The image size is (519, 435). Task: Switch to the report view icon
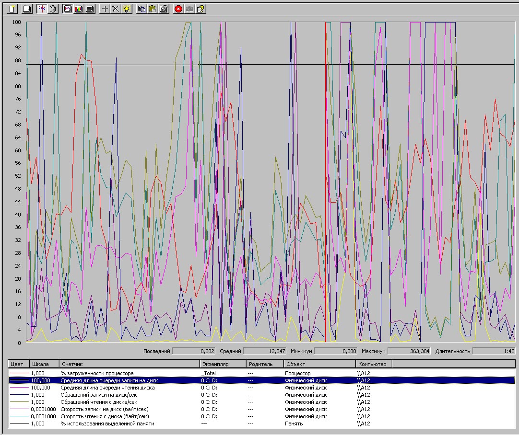tap(89, 9)
